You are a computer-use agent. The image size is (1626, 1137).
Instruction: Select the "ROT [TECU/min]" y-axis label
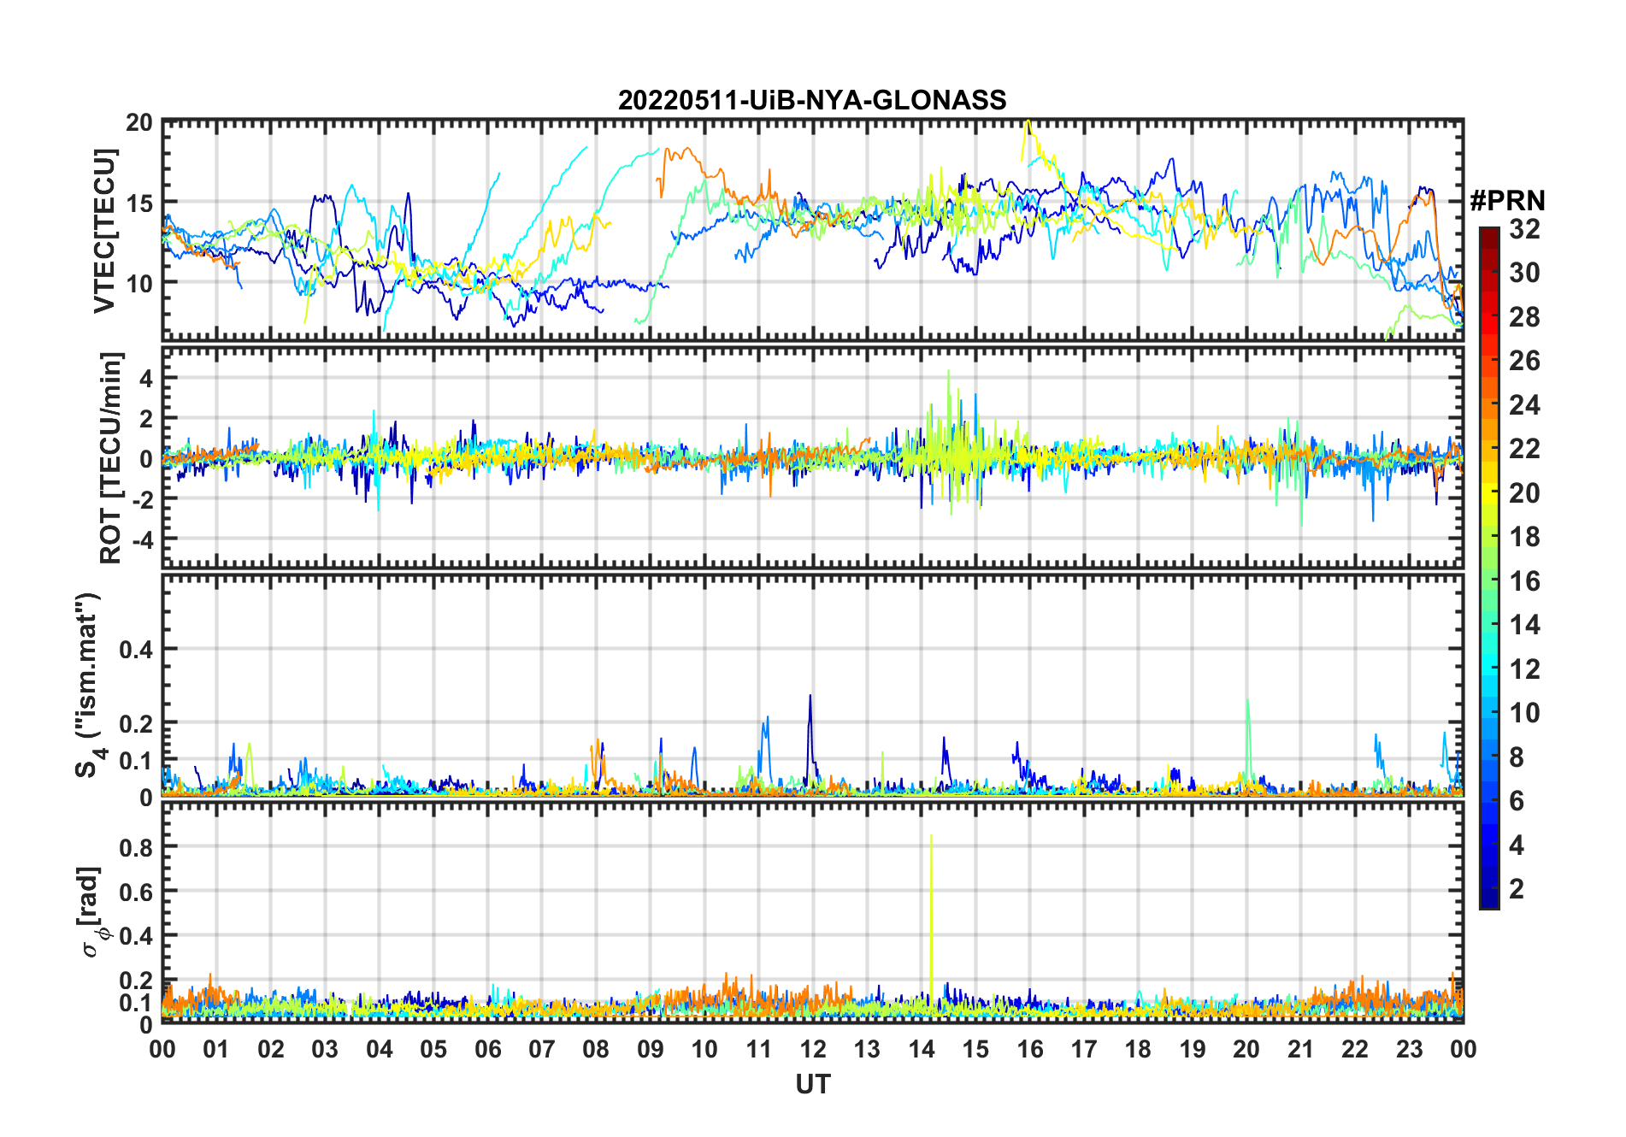coord(111,457)
